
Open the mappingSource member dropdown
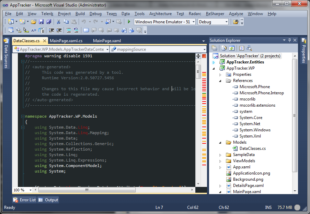tap(204, 49)
